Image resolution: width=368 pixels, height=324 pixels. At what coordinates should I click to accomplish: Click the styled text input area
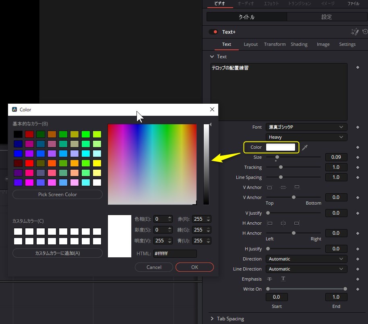click(x=279, y=92)
